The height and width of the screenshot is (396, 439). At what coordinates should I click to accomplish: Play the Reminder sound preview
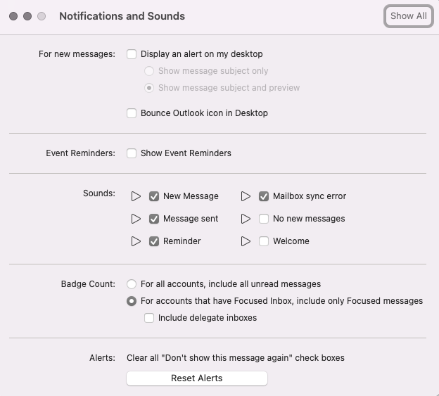coord(136,241)
